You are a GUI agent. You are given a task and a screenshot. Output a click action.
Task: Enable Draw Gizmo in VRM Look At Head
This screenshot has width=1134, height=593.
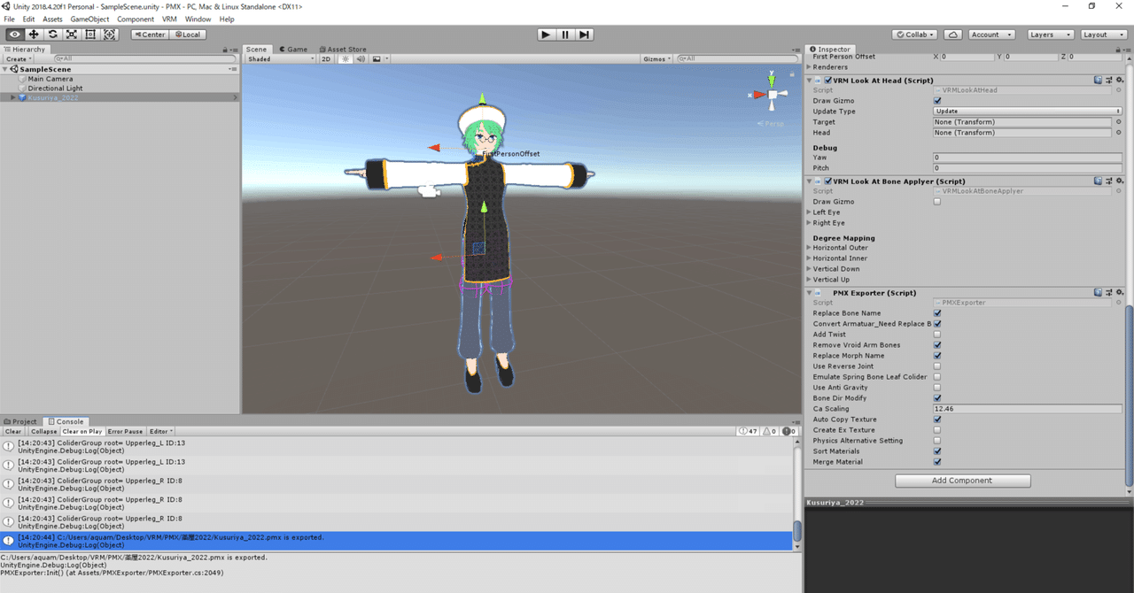click(936, 100)
